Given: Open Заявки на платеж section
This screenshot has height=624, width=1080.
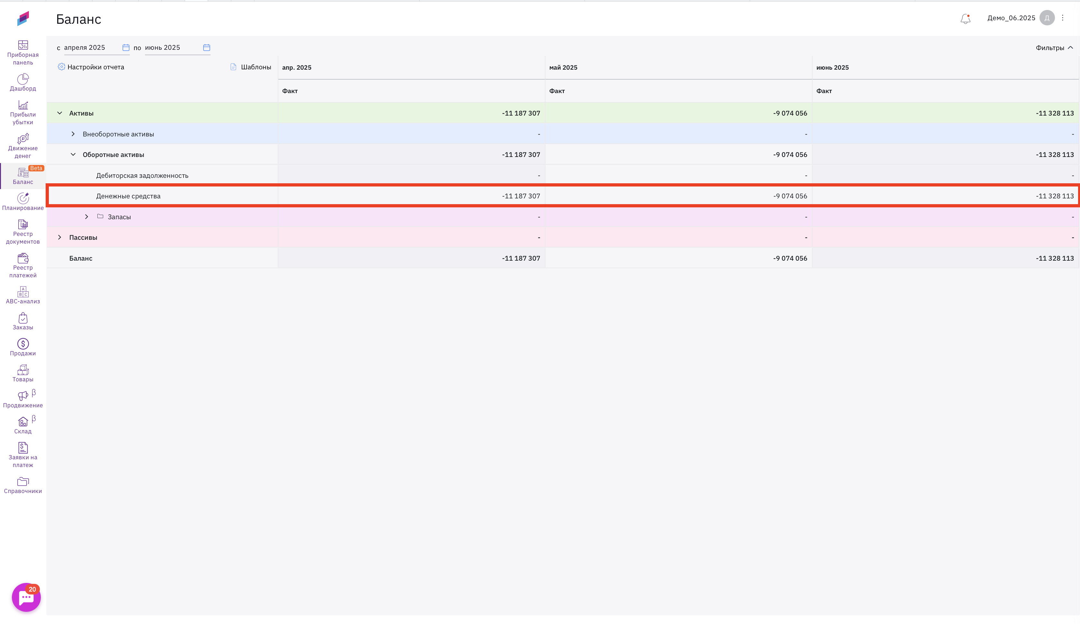Looking at the screenshot, I should coord(23,455).
